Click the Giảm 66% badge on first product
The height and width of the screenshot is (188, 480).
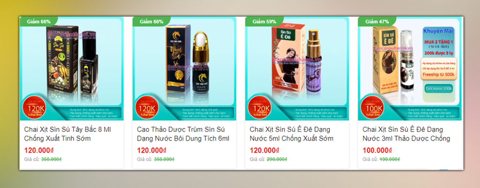[38, 22]
